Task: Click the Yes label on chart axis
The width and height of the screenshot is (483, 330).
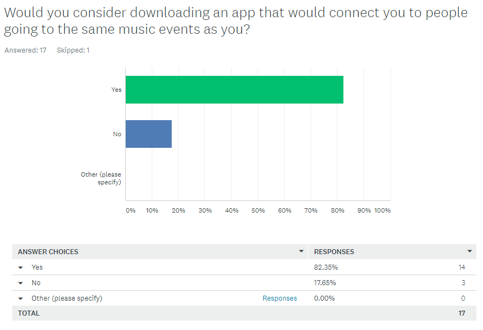Action: pyautogui.click(x=116, y=90)
